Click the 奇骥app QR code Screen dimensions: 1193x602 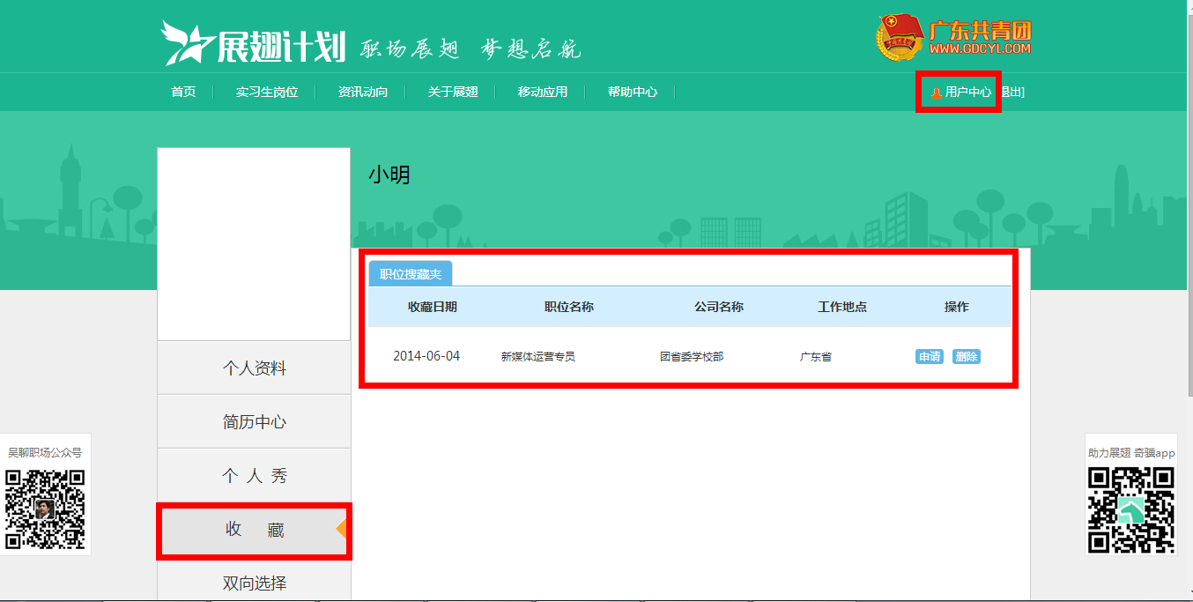(x=1130, y=509)
